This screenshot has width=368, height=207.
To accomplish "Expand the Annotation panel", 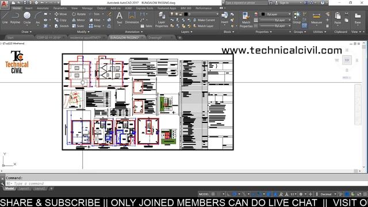I will pos(133,32).
